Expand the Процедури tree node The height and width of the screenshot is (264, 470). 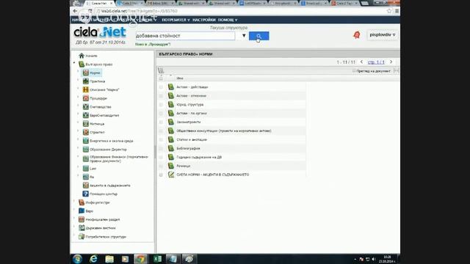point(79,97)
